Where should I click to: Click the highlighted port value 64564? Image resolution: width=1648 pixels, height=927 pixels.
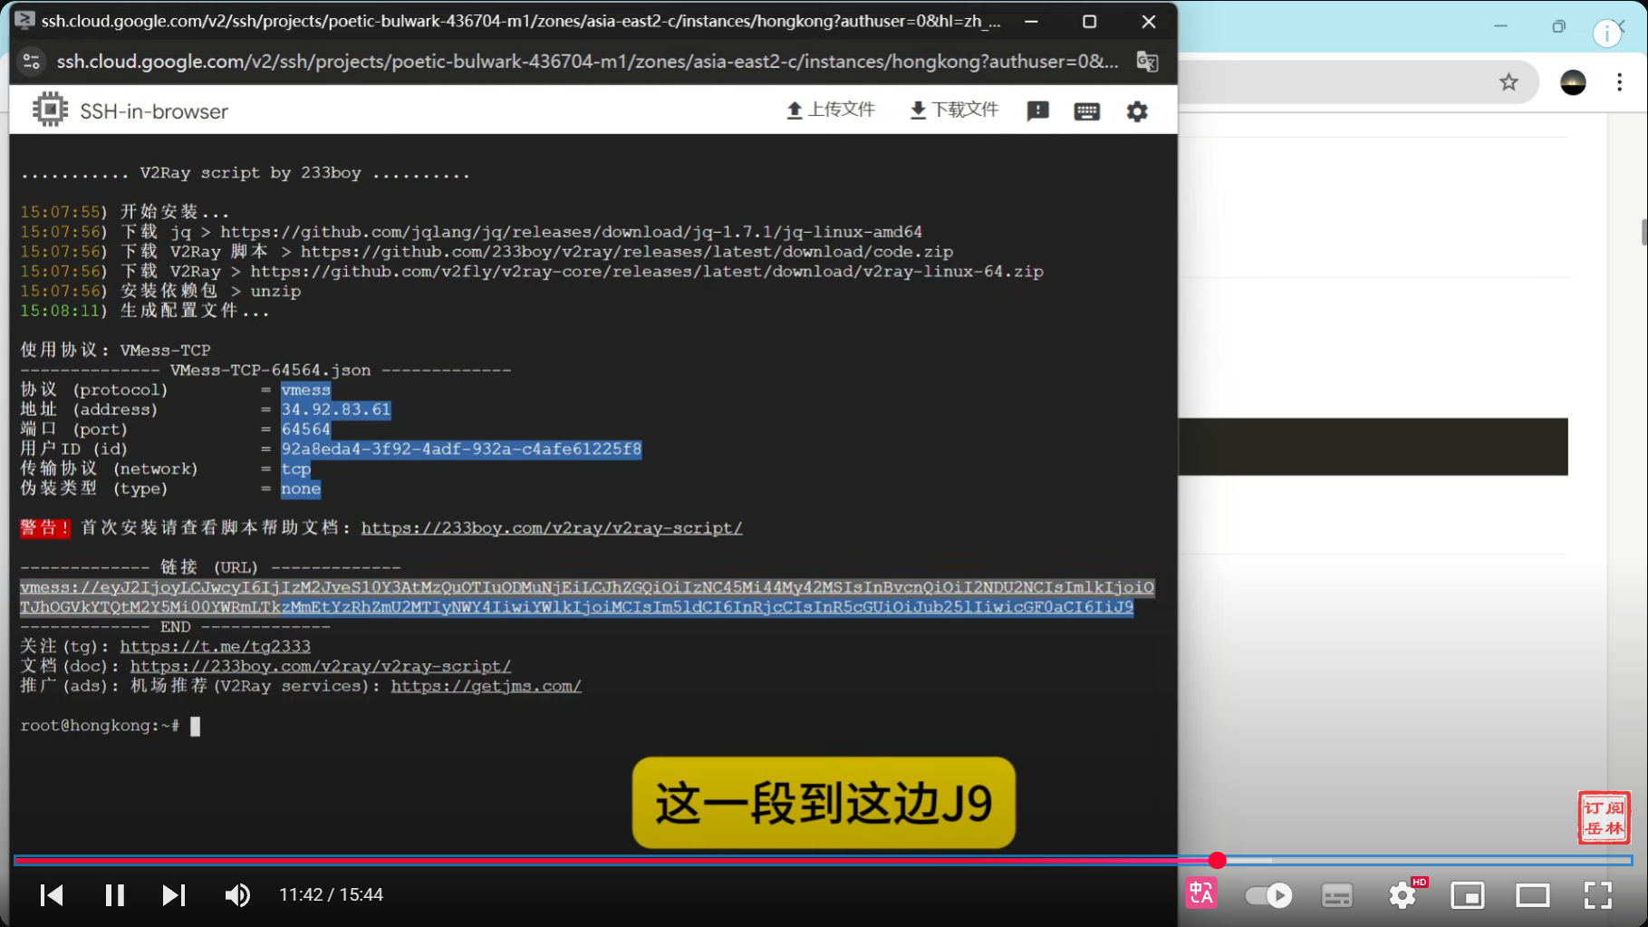click(x=306, y=430)
